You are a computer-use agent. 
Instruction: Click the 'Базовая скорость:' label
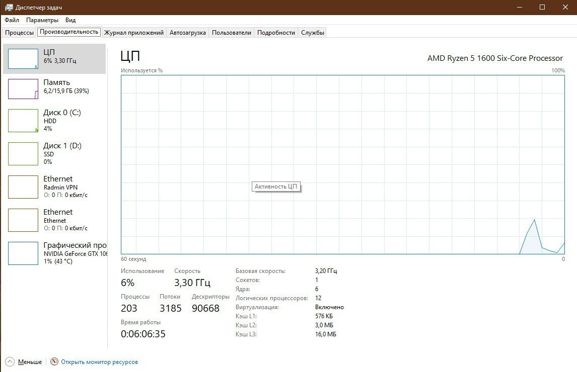pos(260,271)
